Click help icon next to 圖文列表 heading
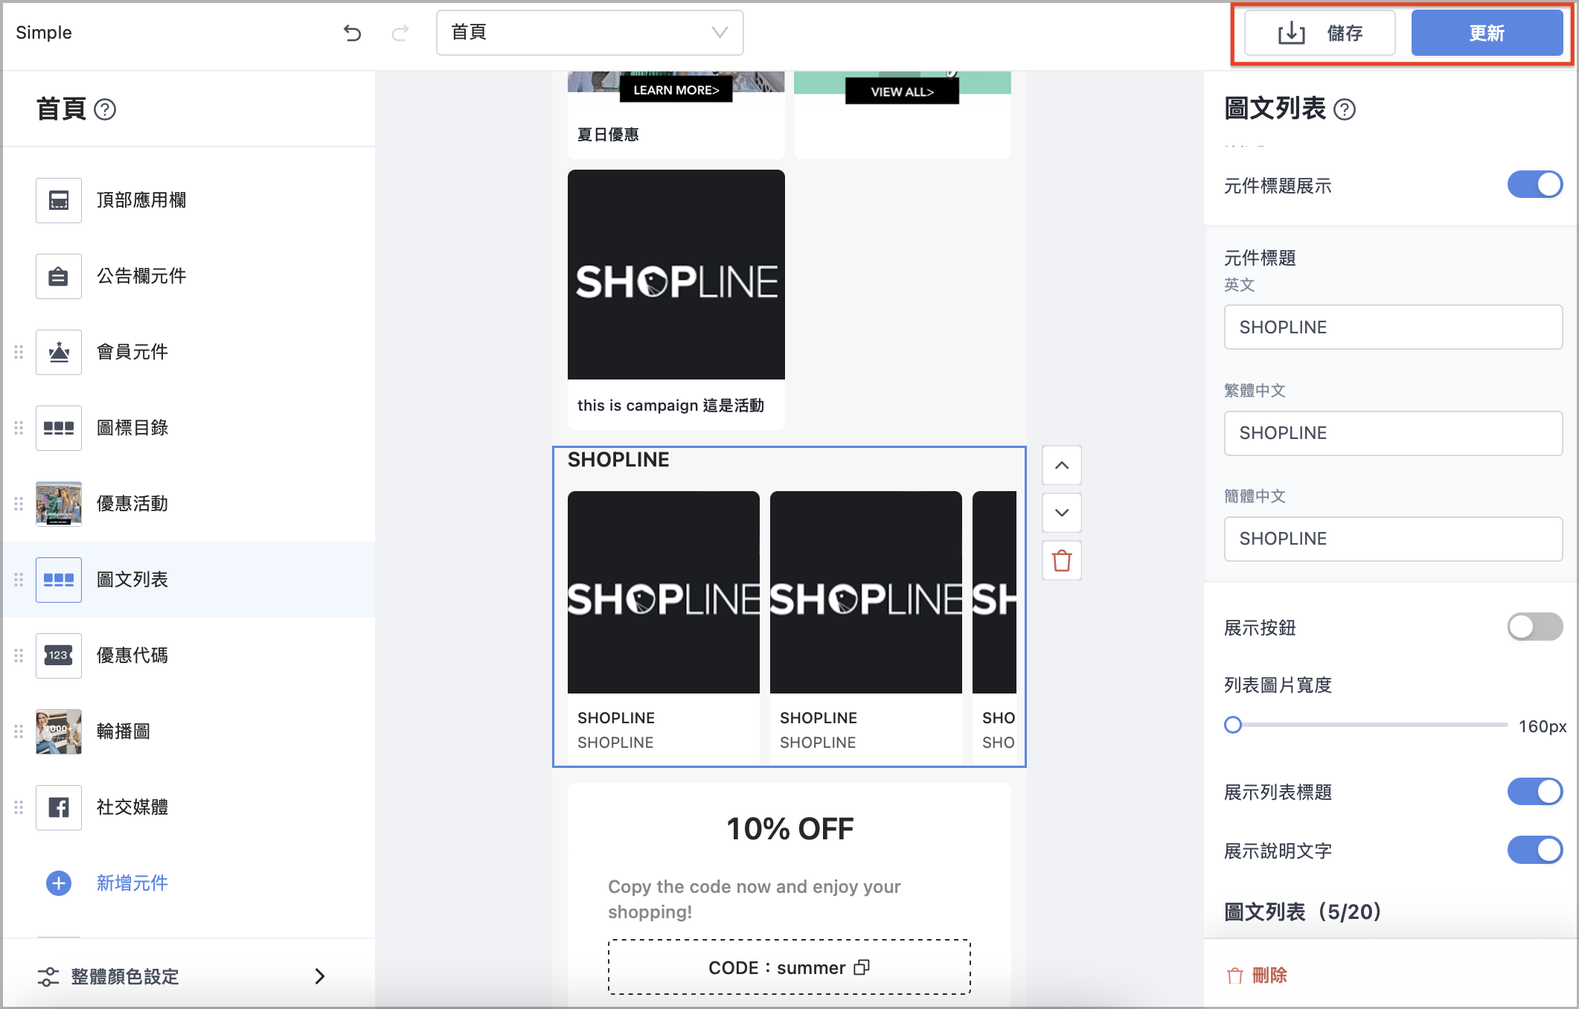This screenshot has height=1009, width=1579. (1345, 109)
